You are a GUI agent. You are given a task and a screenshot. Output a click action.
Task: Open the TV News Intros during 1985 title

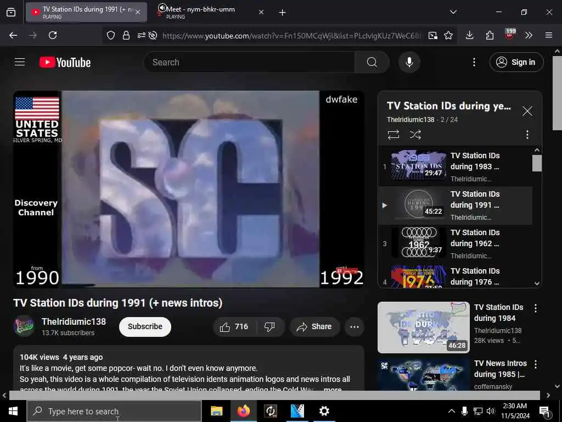[x=501, y=369]
